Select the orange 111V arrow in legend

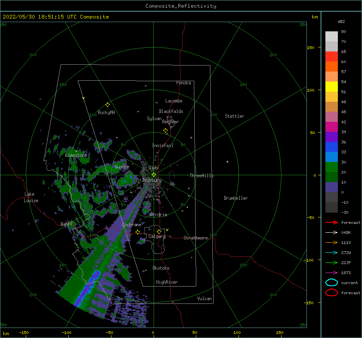(331, 242)
